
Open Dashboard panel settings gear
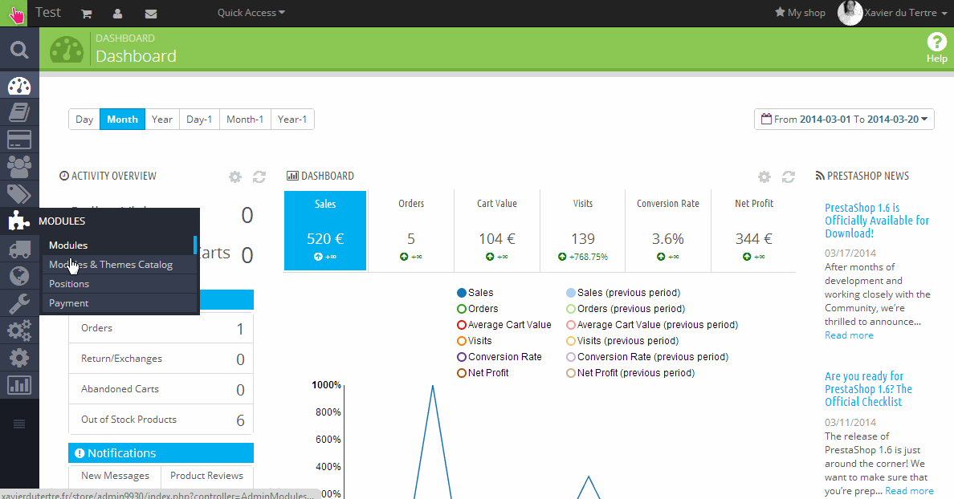tap(764, 176)
